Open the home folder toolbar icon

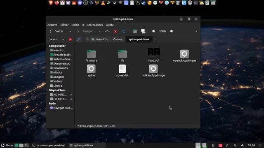[135, 31]
